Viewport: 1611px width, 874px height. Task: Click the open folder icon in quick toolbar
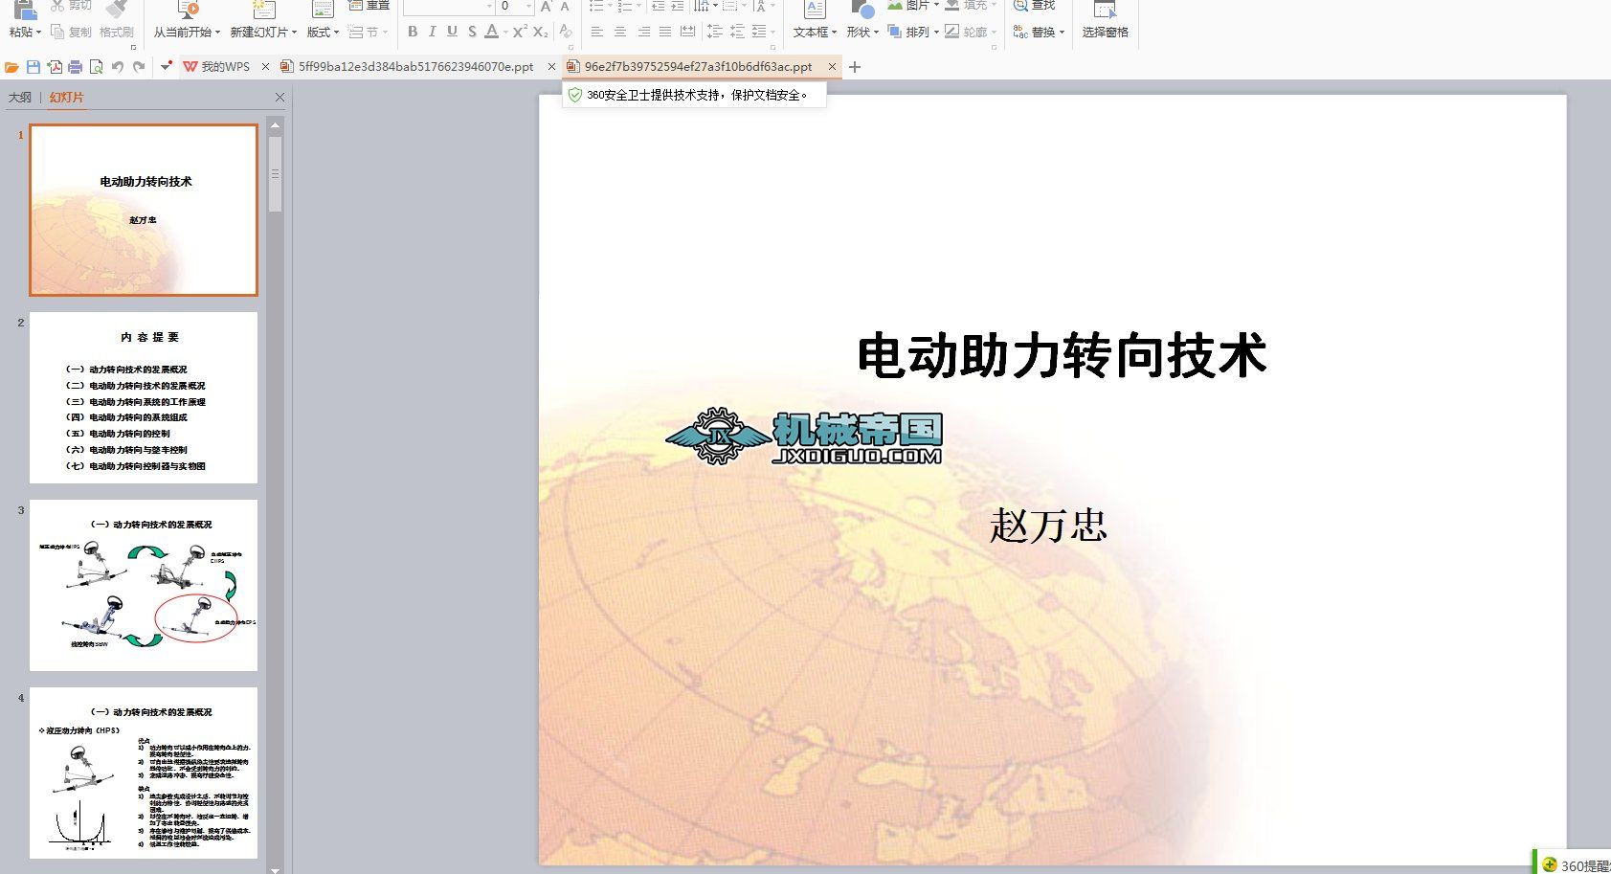coord(11,67)
